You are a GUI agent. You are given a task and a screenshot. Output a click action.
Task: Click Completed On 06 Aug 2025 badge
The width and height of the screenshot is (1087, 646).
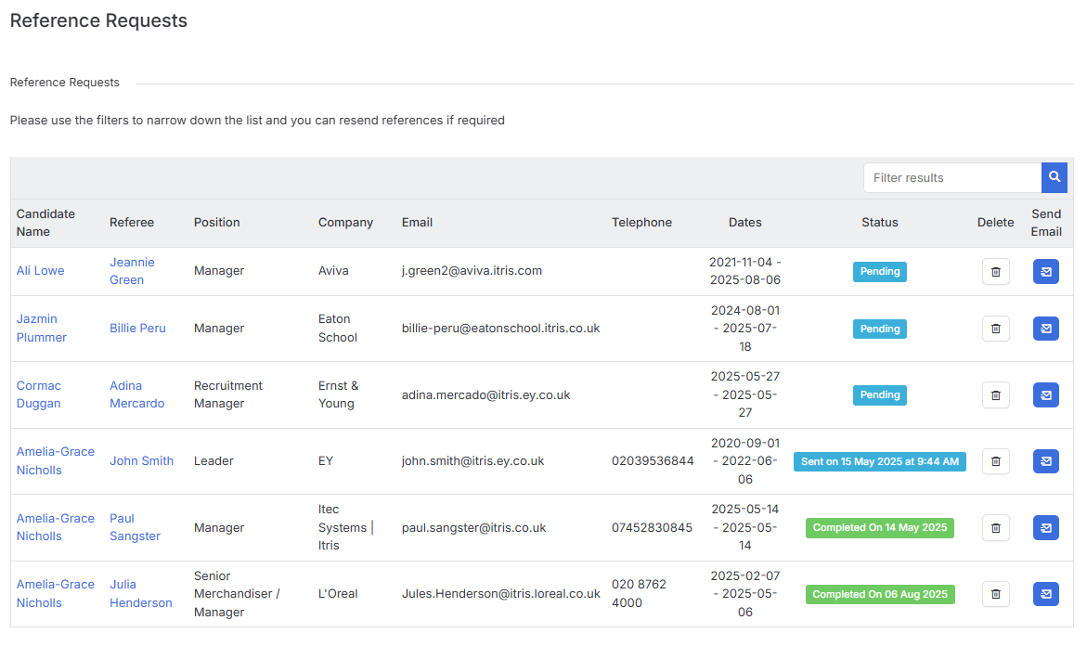880,594
